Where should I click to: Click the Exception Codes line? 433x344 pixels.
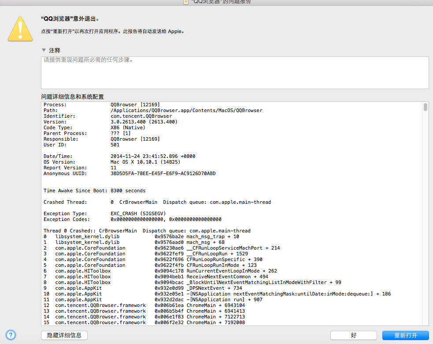point(132,219)
